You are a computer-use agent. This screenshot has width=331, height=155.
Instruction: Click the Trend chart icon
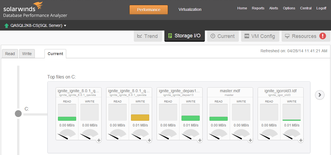[140, 36]
